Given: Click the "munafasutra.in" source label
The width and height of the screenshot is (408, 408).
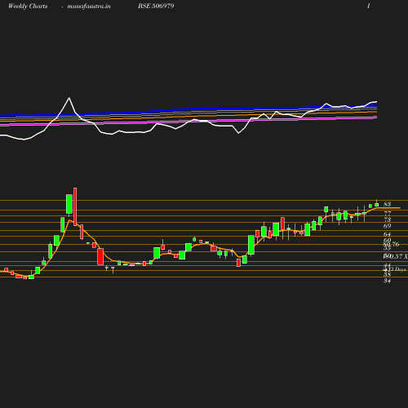Looking at the screenshot, I should pyautogui.click(x=89, y=6).
